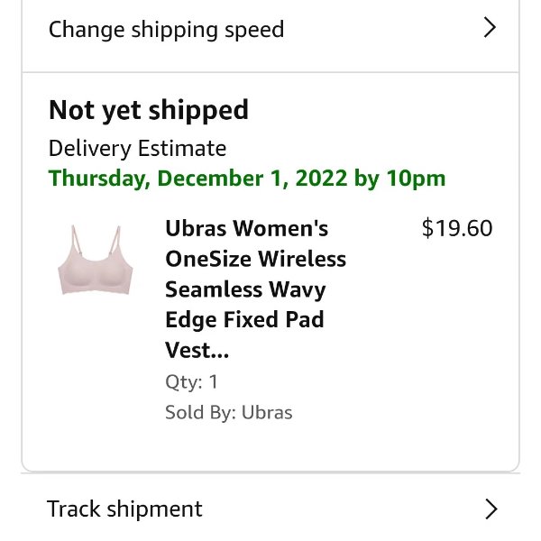This screenshot has width=541, height=541.
Task: Click the OneSize Wireless title line
Action: (256, 259)
